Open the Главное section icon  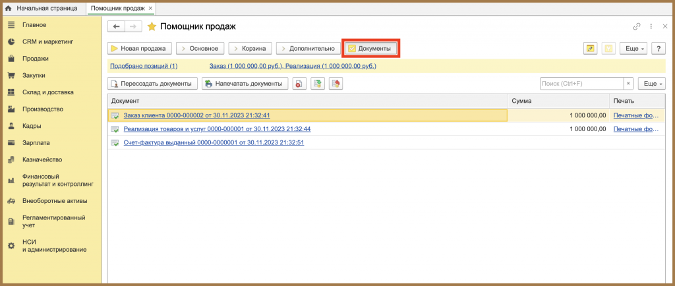(x=12, y=25)
